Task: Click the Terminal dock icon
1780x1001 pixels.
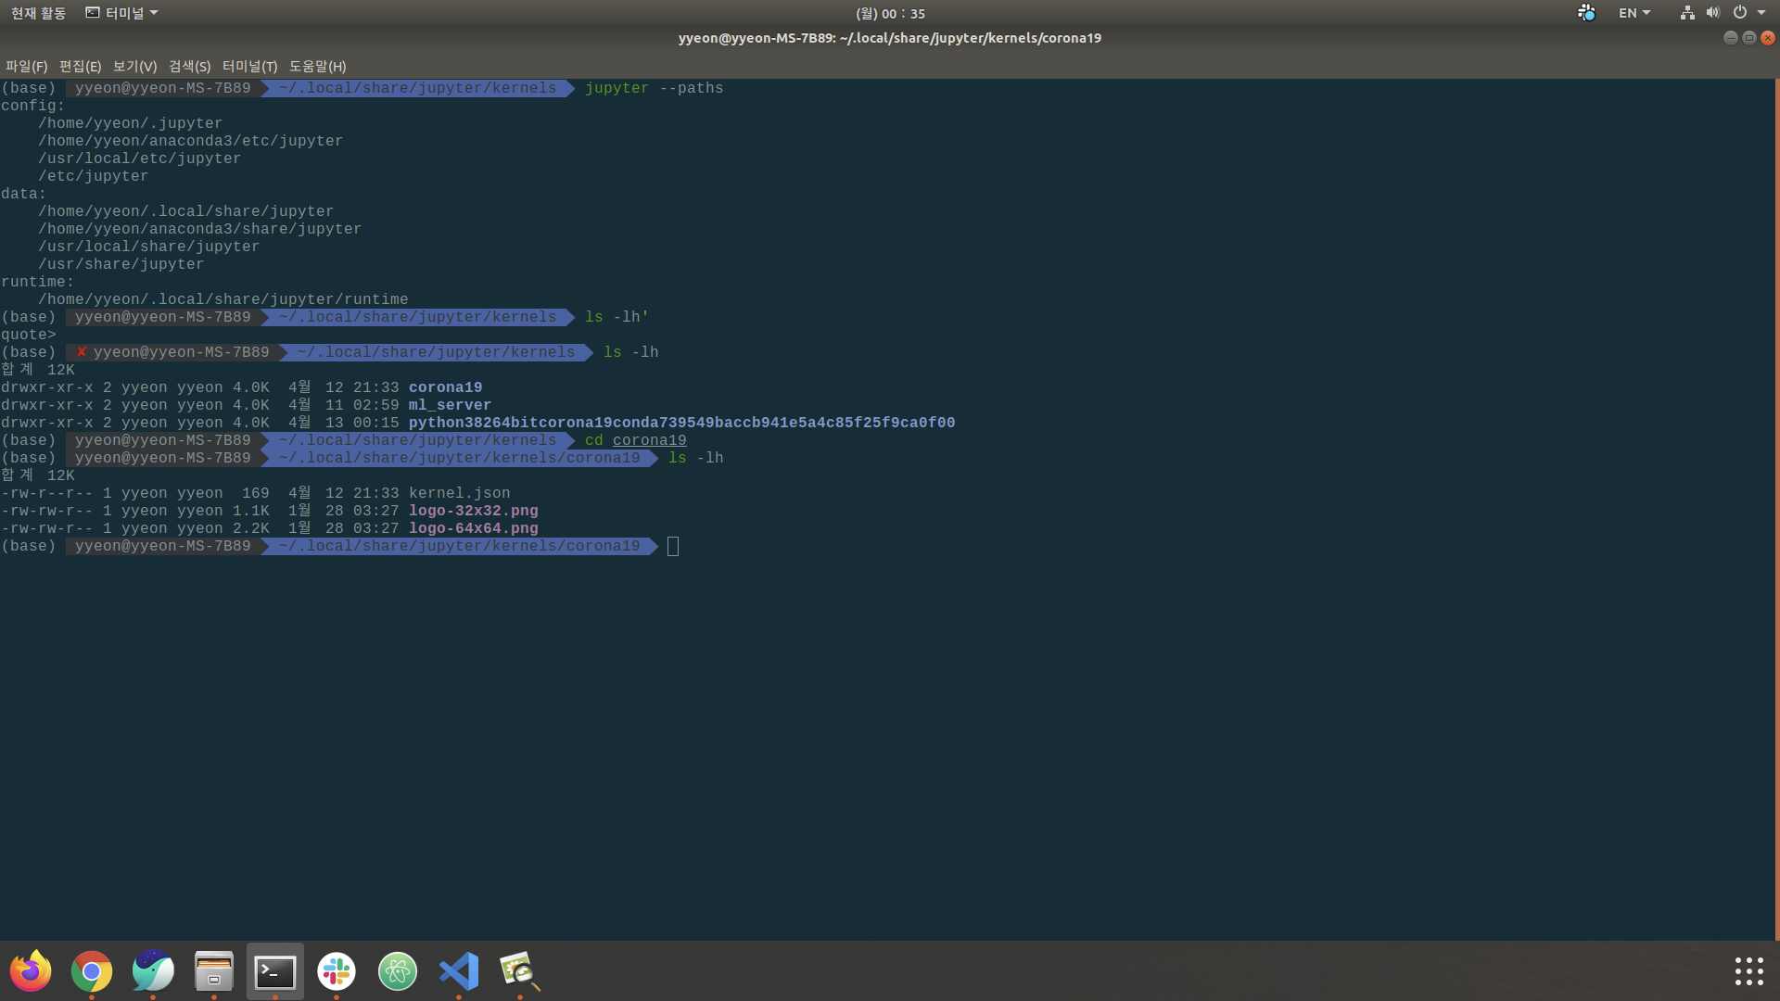Action: (275, 971)
